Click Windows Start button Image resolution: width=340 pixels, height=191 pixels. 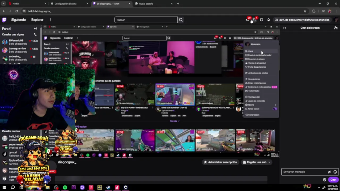[x=4, y=188]
